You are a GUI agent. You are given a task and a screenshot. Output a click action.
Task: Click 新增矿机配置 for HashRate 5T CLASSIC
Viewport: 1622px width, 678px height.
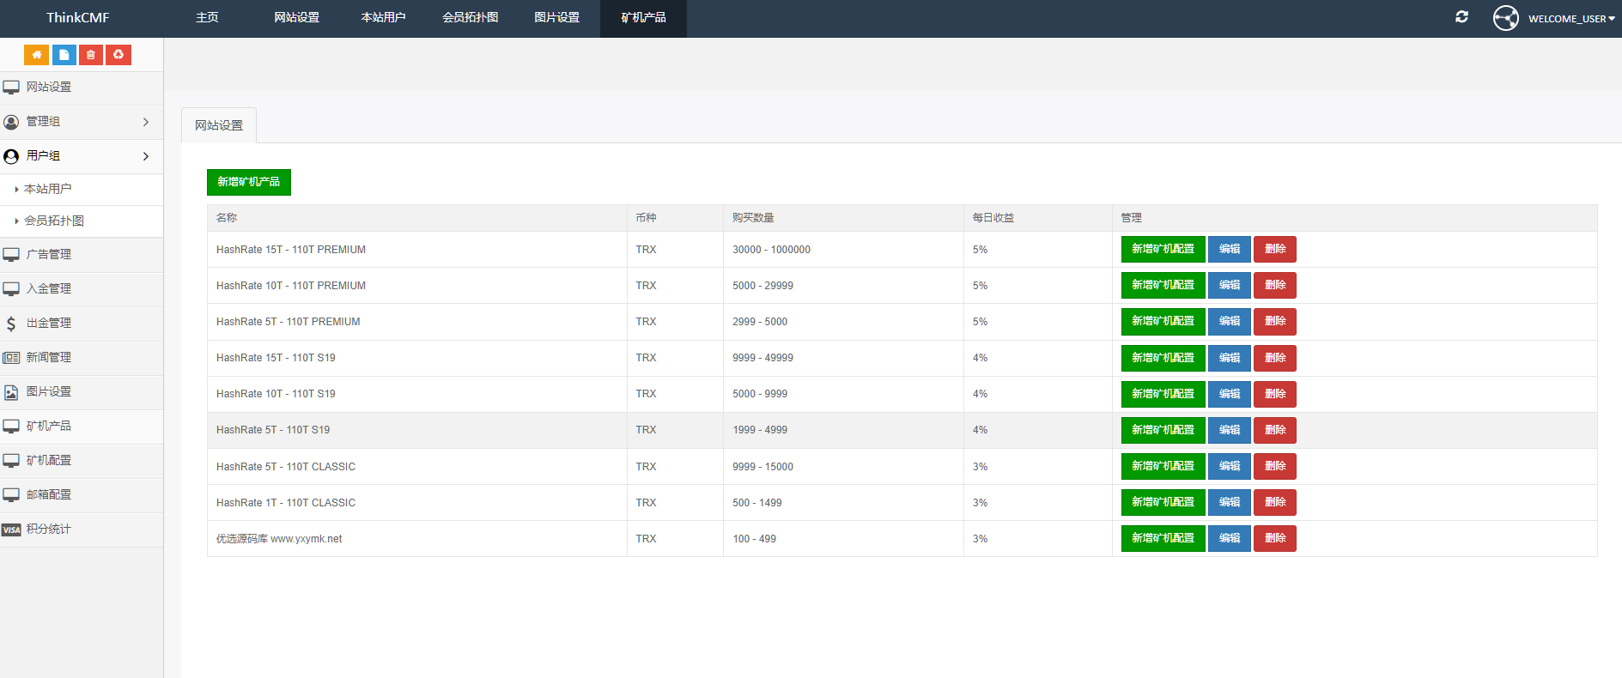(1163, 466)
